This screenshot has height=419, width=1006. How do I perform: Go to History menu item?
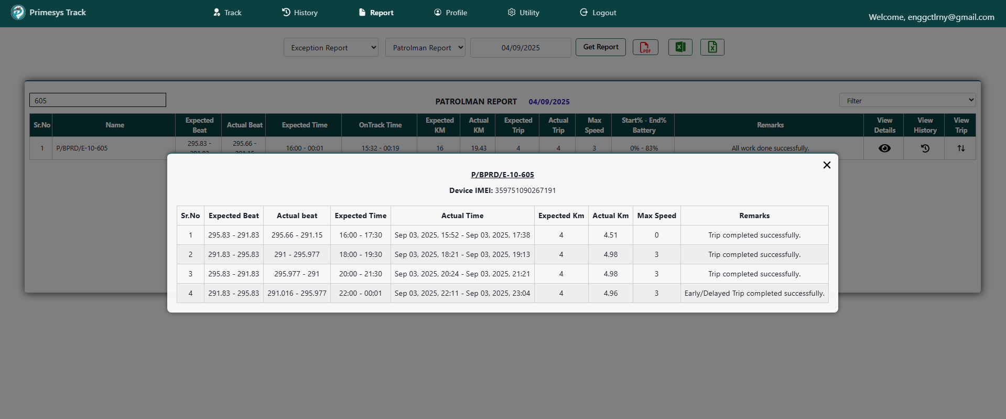300,13
